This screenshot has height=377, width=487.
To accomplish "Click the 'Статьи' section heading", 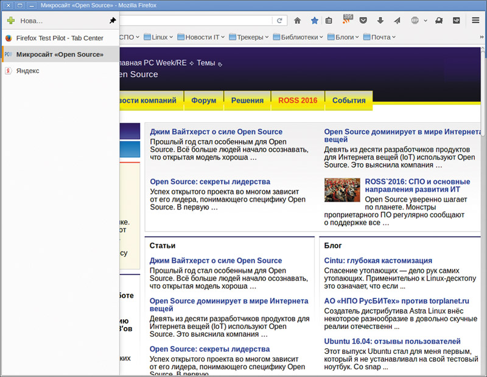I will 163,245.
